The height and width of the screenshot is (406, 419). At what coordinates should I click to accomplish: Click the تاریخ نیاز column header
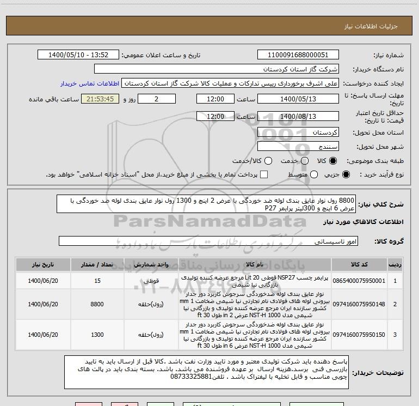coord(43,264)
